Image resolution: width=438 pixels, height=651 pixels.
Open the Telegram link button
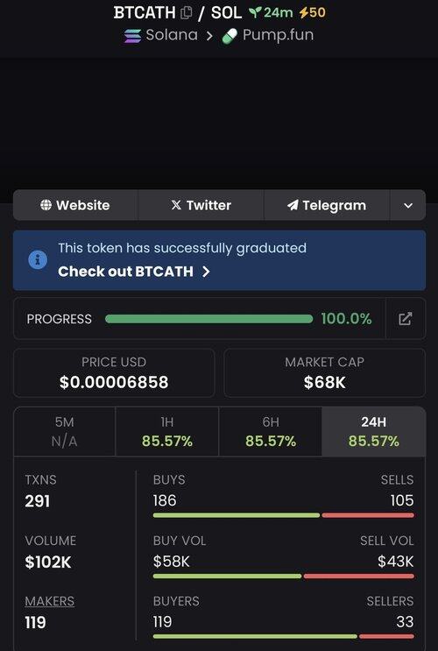[327, 205]
